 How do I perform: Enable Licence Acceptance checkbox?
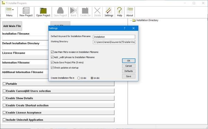pyautogui.click(x=4, y=113)
